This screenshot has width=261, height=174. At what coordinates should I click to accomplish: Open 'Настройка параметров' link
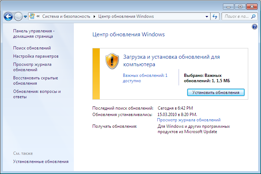pyautogui.click(x=36, y=56)
